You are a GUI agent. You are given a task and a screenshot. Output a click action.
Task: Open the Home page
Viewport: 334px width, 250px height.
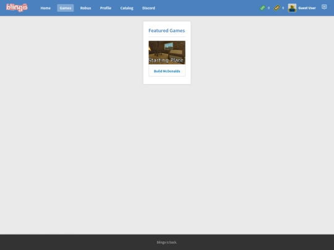46,8
